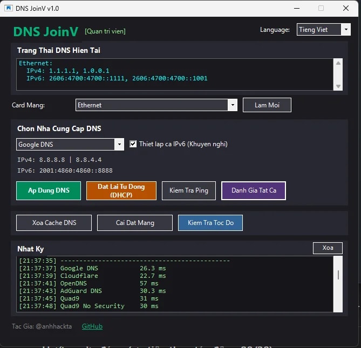
Task: Click the Xoa button to clear log
Action: [328, 248]
